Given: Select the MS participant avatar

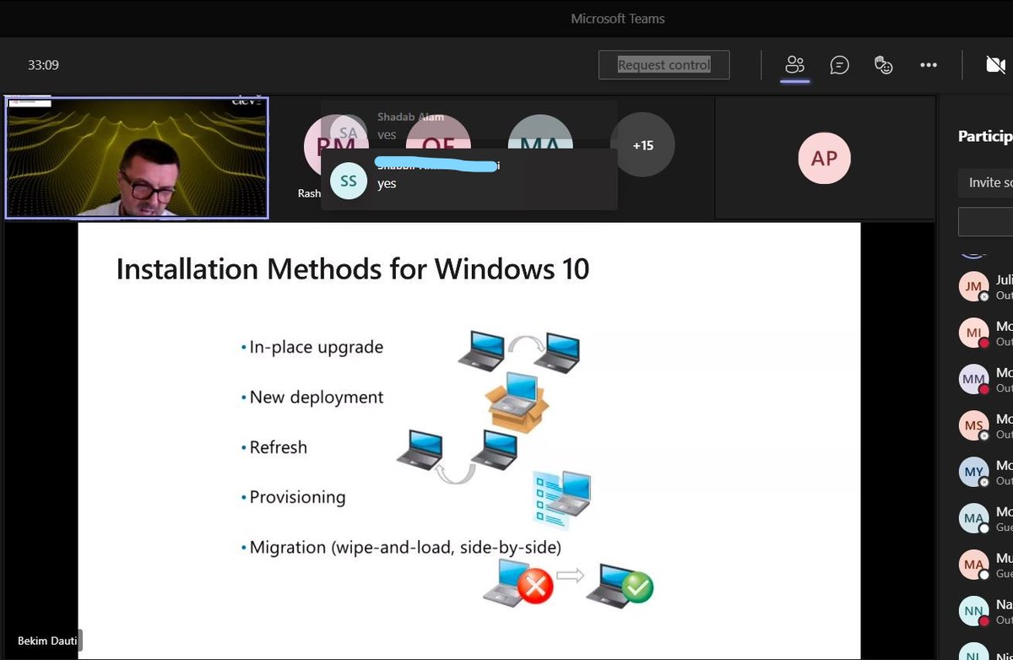Looking at the screenshot, I should (x=974, y=425).
